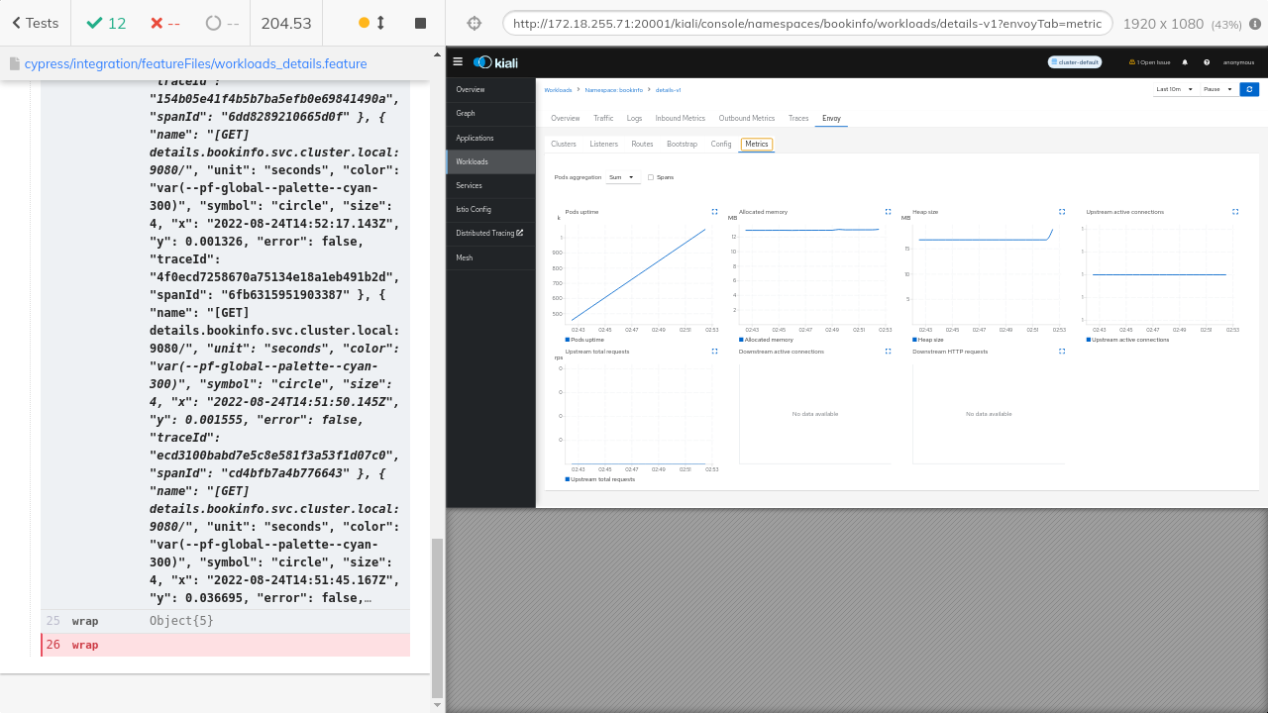The width and height of the screenshot is (1268, 713).
Task: Expand Upstream total requests chart fullscreen
Action: coord(714,352)
